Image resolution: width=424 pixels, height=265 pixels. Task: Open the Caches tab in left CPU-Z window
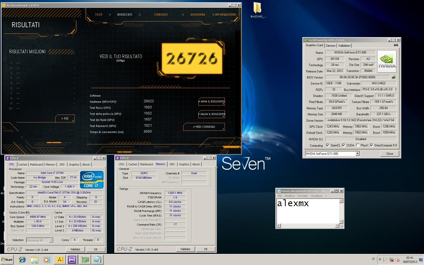[x=23, y=165]
